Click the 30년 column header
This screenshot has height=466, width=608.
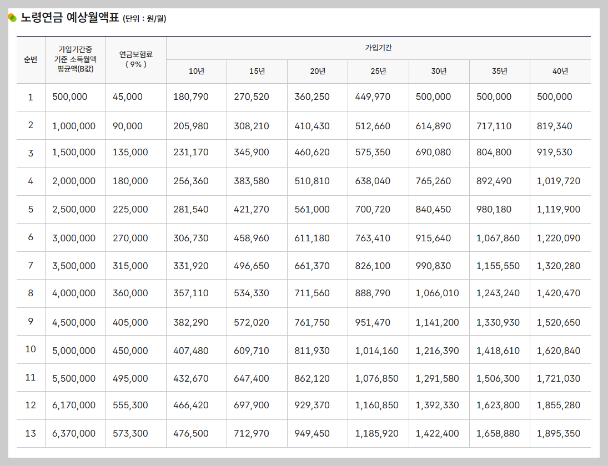(x=439, y=71)
